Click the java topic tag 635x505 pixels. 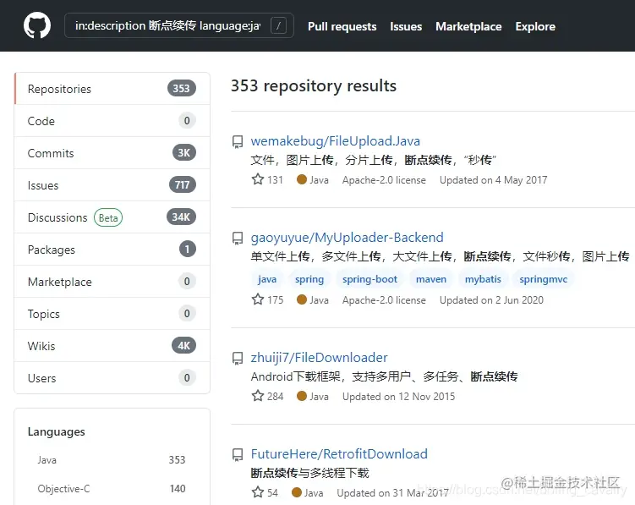(x=267, y=279)
